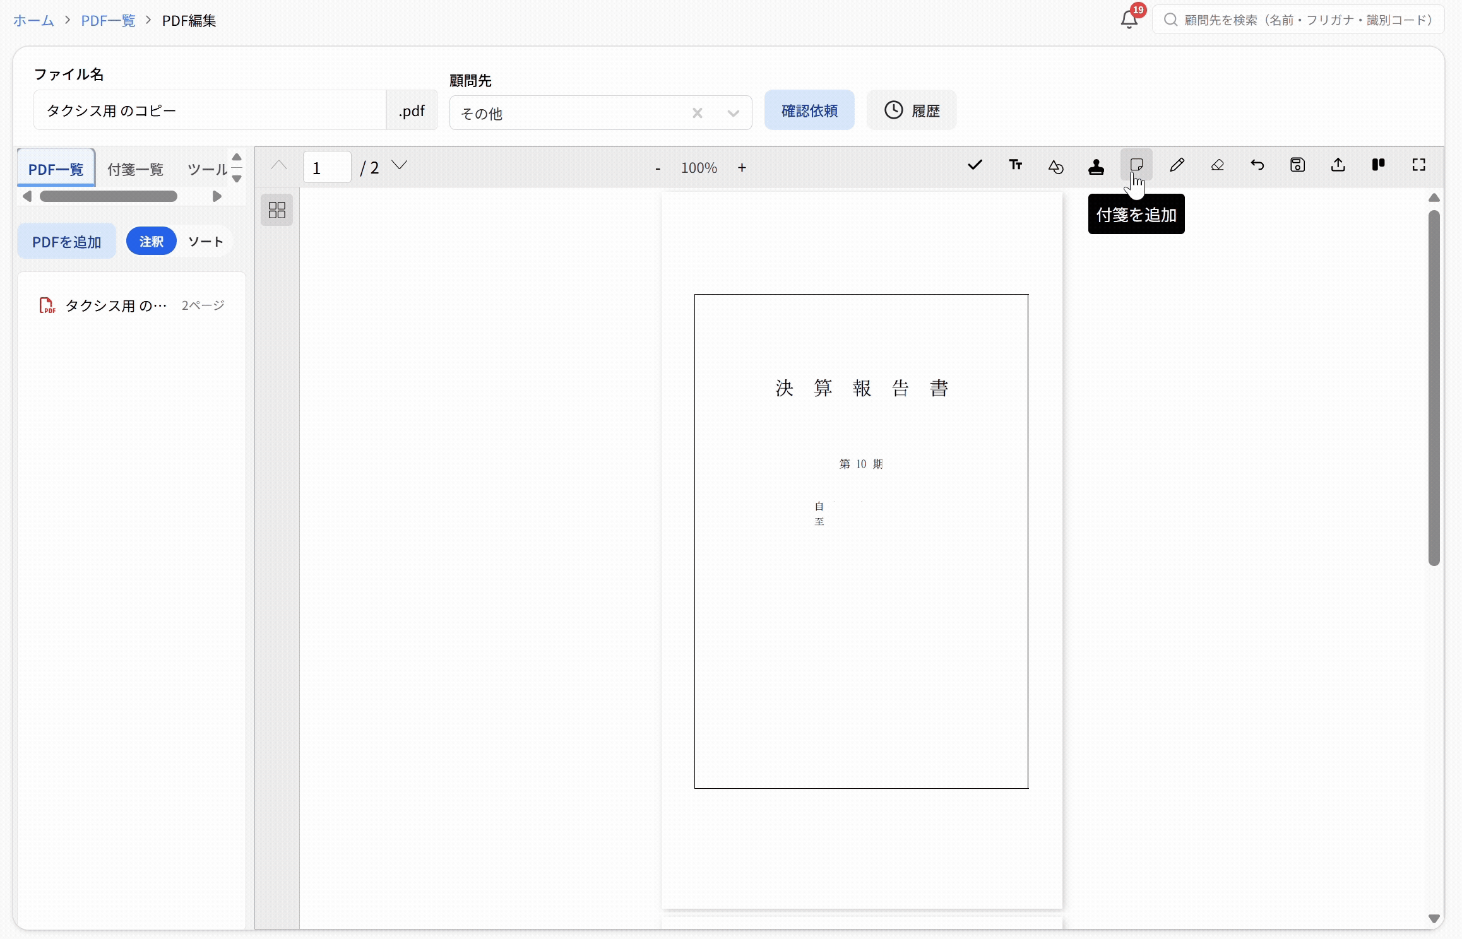Viewport: 1462px width, 939px height.
Task: Select the text annotation tool
Action: pos(1015,165)
